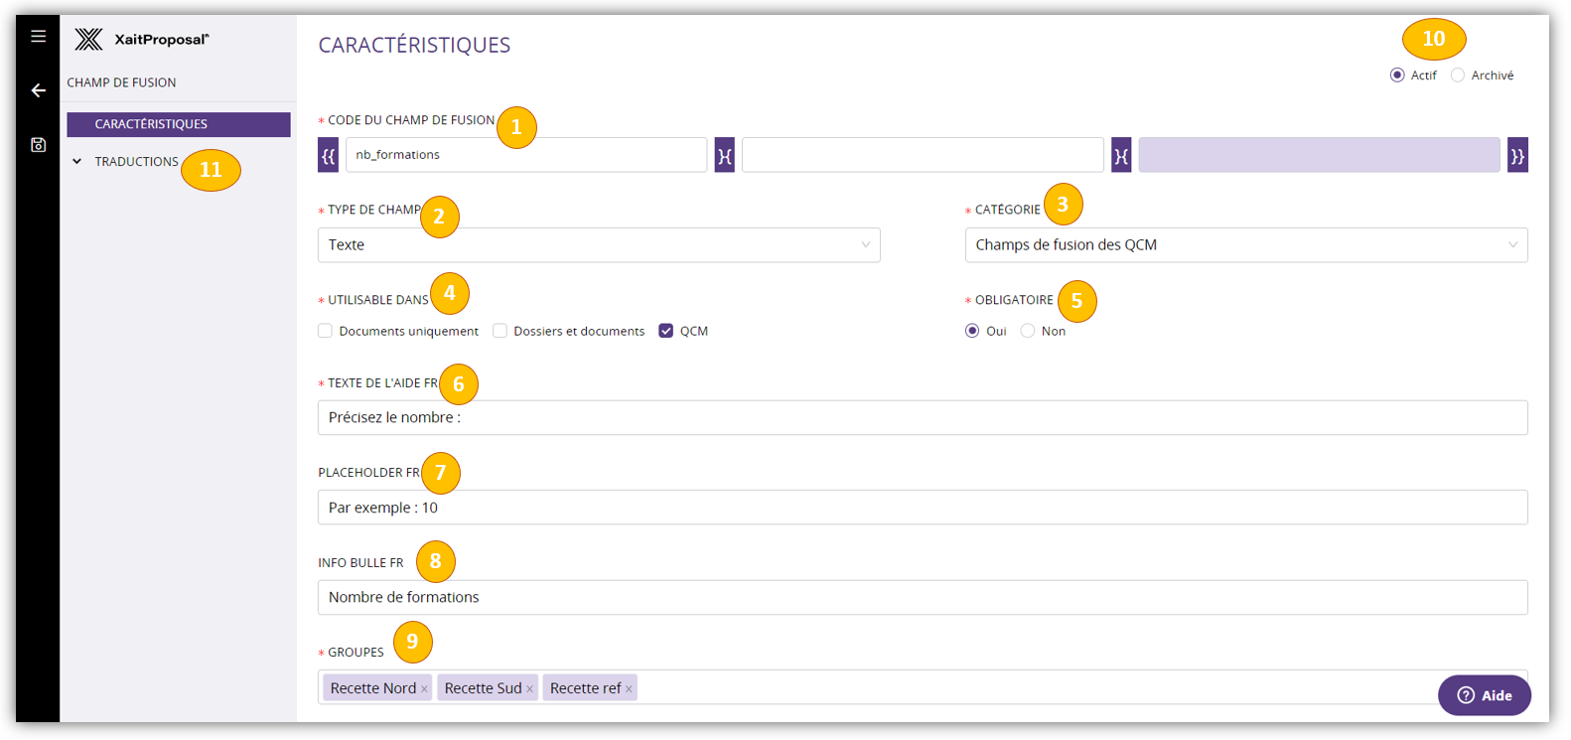1571x740 pixels.
Task: Uncheck the QCM checkbox
Action: [x=666, y=331]
